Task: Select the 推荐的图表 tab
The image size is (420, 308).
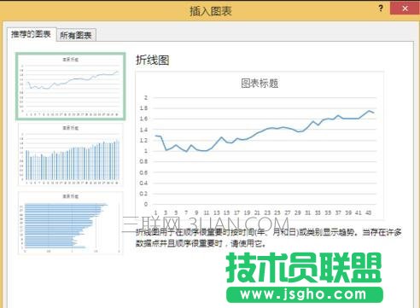Action: tap(32, 34)
